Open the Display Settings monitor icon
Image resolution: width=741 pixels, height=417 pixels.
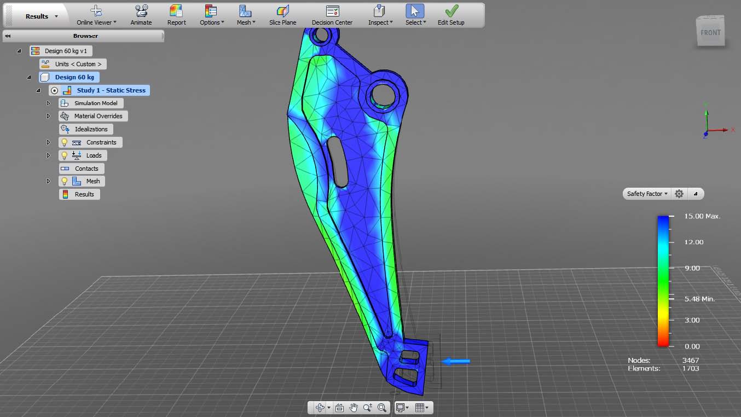point(400,408)
